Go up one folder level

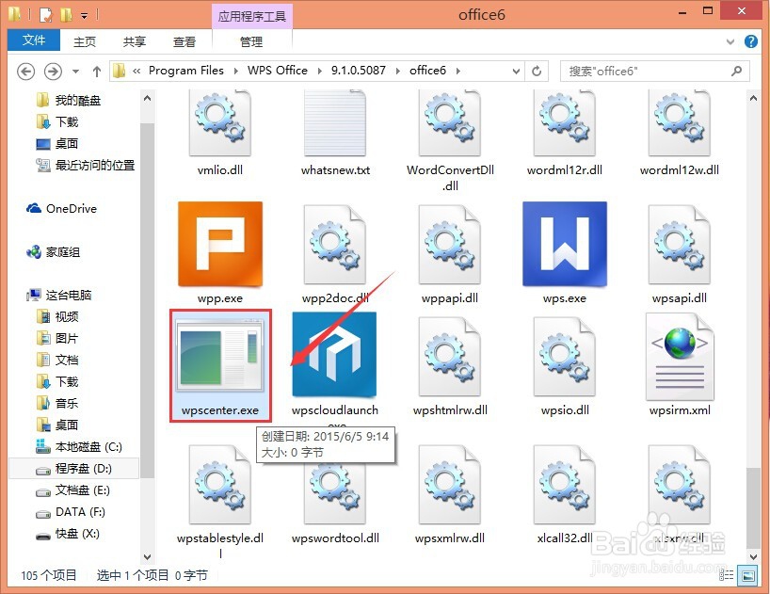pos(97,72)
